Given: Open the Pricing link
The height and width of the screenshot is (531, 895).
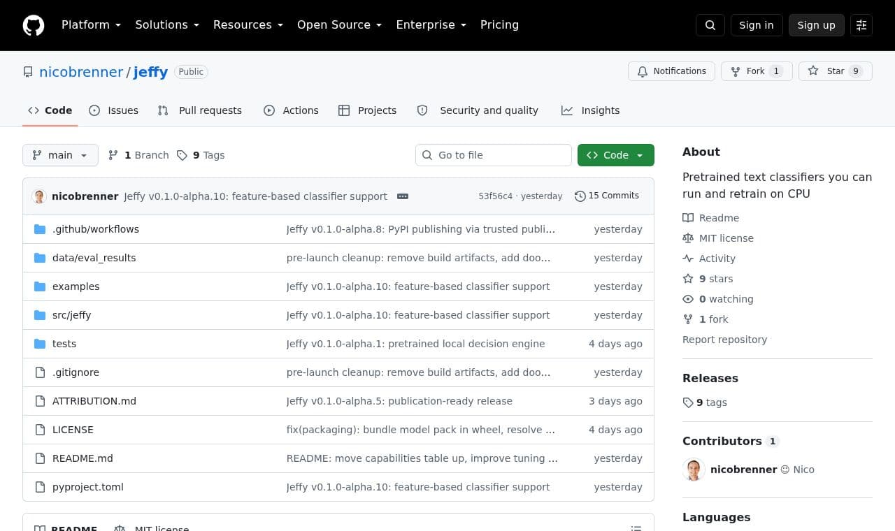Looking at the screenshot, I should (499, 25).
